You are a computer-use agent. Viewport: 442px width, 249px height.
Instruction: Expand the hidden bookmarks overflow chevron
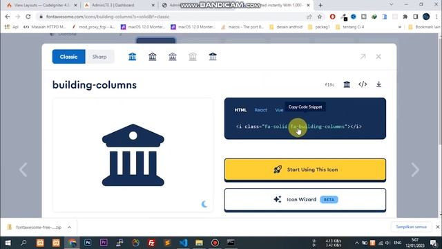point(399,27)
